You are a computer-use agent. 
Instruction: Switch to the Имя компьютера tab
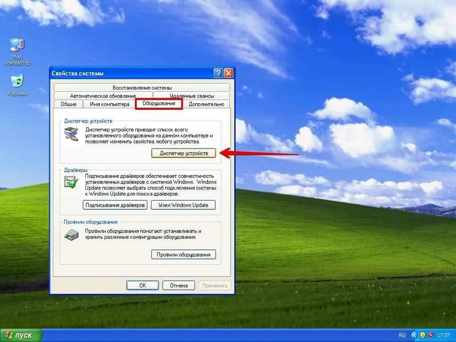pos(110,104)
